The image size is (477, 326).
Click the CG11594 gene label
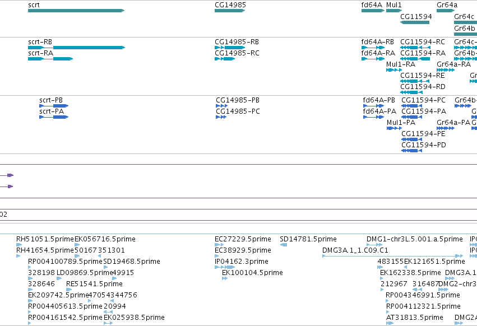pyautogui.click(x=416, y=16)
